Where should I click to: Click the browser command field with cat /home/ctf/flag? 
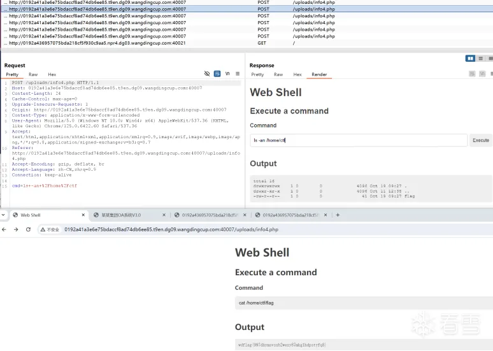coord(364,303)
